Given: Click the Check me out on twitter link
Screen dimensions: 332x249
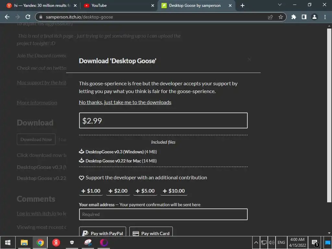Looking at the screenshot, I should point(41,68).
